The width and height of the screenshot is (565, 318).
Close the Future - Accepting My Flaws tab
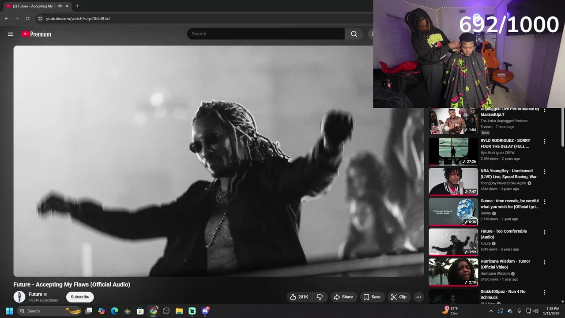pyautogui.click(x=67, y=6)
